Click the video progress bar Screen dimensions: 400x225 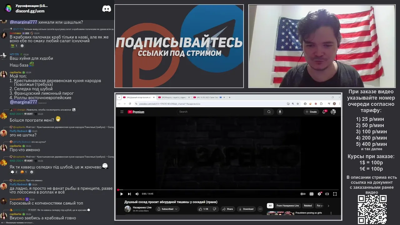[229, 190]
